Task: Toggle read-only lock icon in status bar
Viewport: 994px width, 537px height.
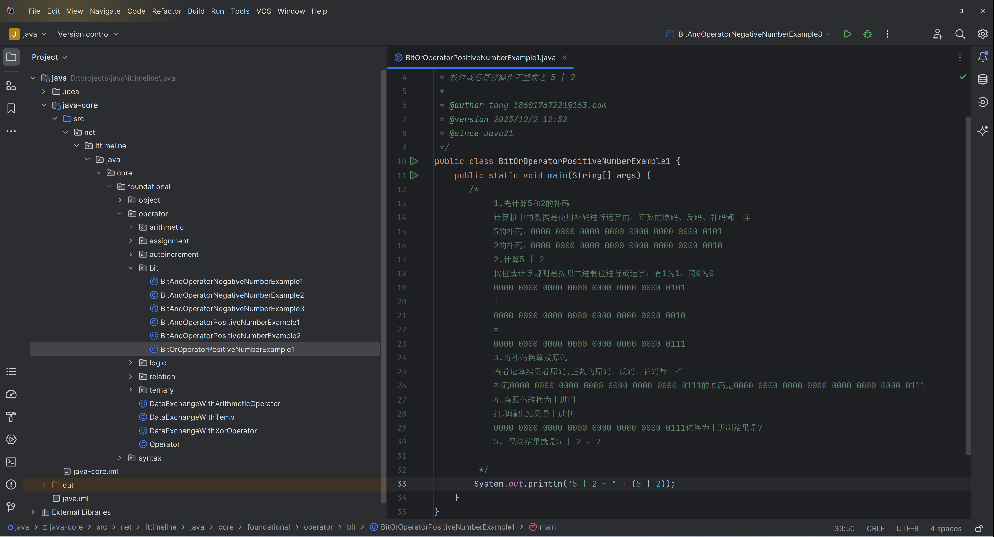Action: pyautogui.click(x=978, y=528)
